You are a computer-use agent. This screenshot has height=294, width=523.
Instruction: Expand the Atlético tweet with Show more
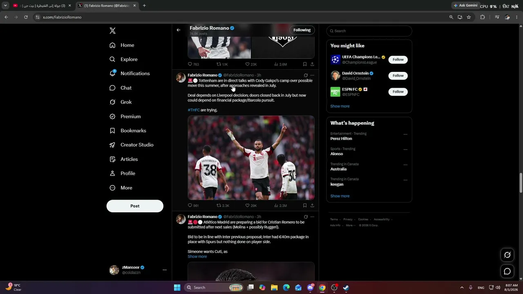[197, 257]
